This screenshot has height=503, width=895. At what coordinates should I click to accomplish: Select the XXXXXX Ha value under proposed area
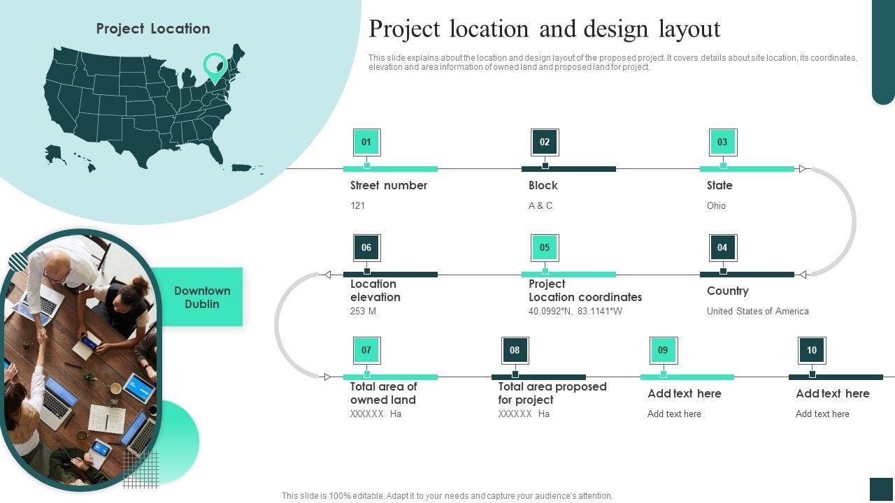coord(524,414)
